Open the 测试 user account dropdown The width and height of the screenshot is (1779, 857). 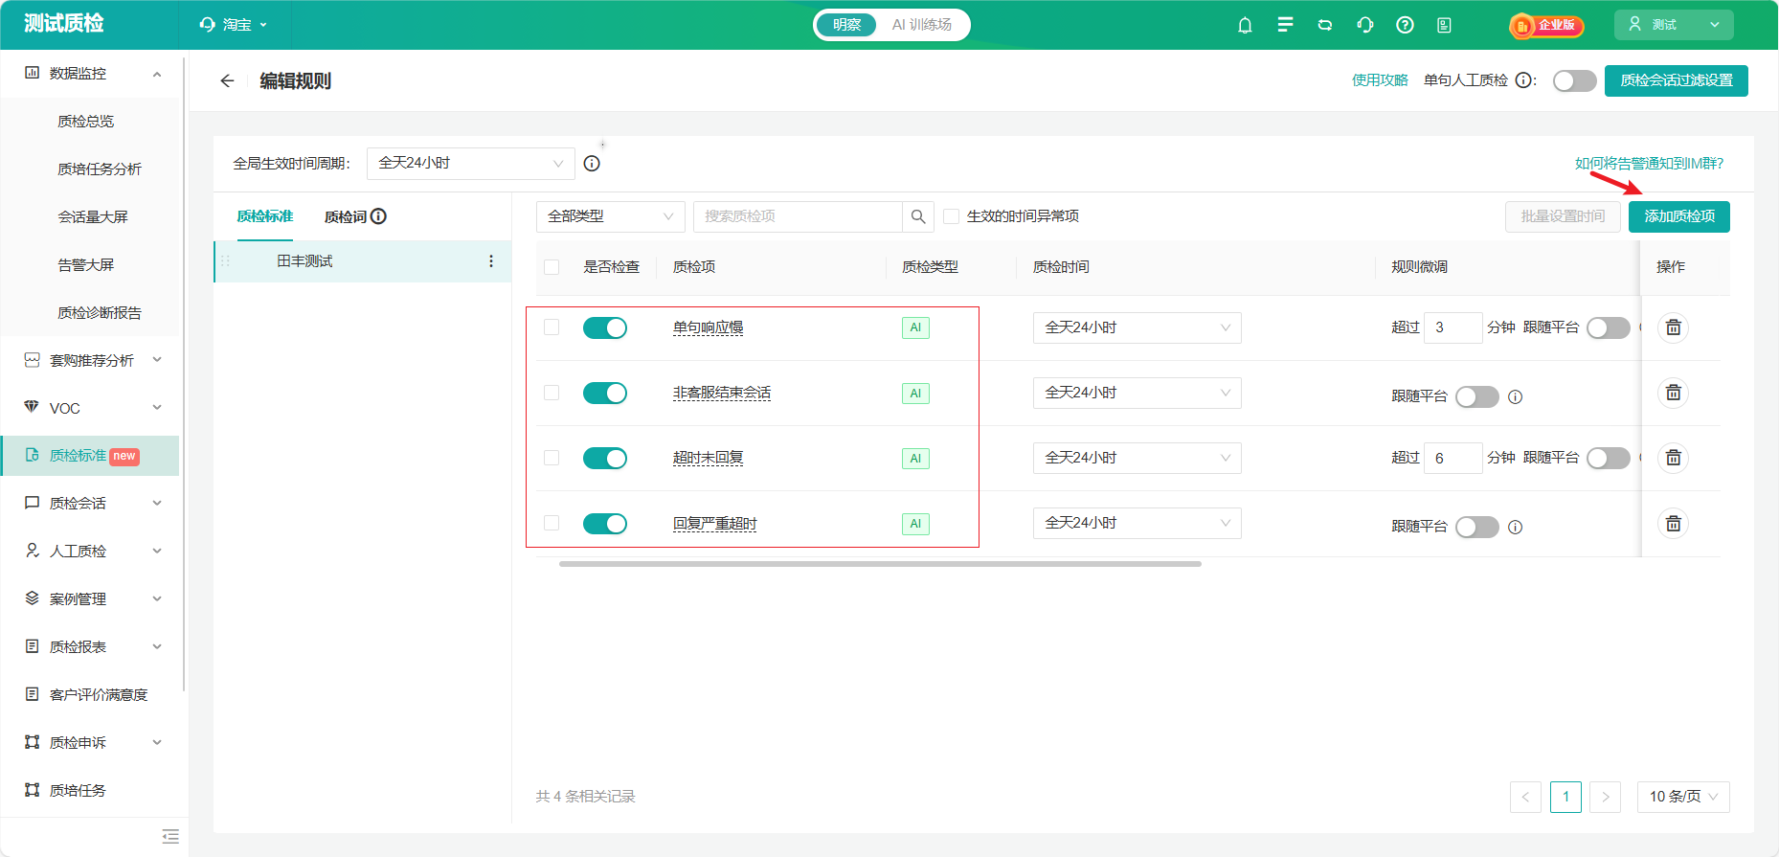click(1674, 25)
